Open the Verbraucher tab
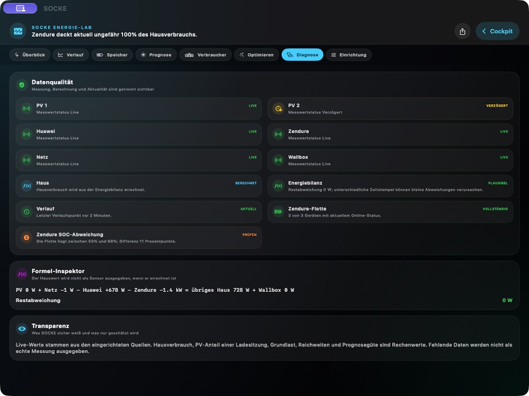The height and width of the screenshot is (396, 529). (x=206, y=55)
